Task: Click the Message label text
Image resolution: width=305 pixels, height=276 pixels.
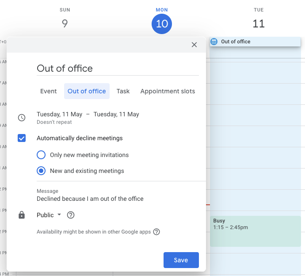Action: click(x=47, y=191)
